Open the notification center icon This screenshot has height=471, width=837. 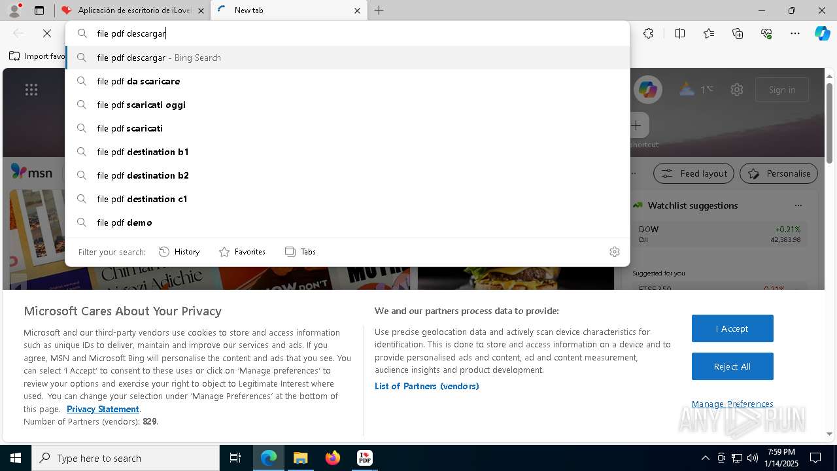pos(815,458)
